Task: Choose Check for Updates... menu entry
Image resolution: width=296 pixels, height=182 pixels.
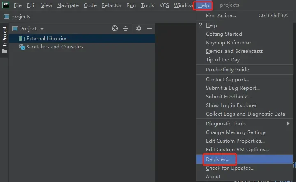Action: (230, 168)
